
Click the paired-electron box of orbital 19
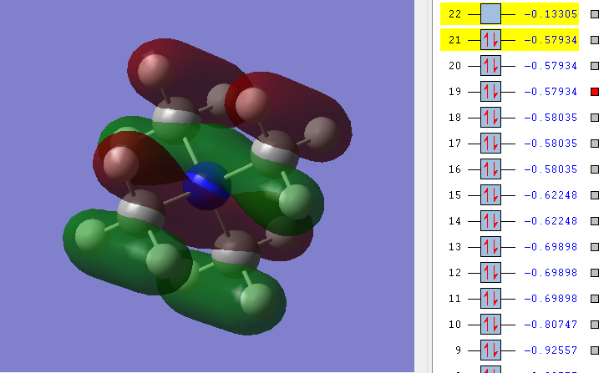click(490, 92)
